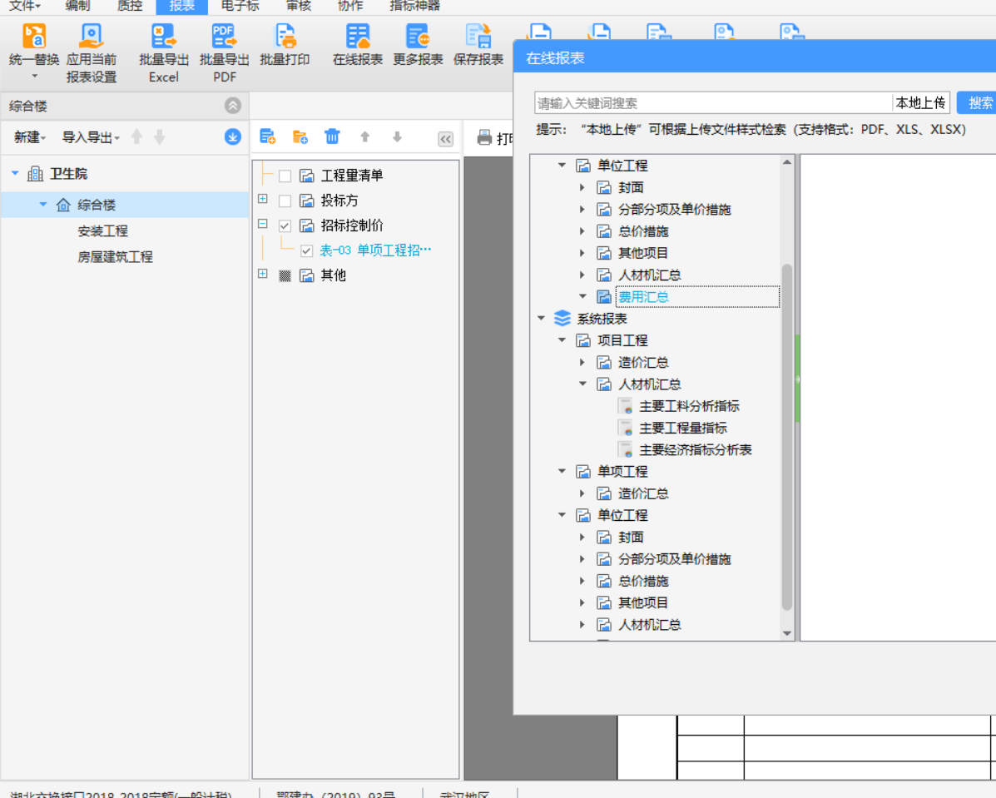Screen dimensions: 996x798
Task: Uncheck the 招标控制价 checkbox
Action: pyautogui.click(x=285, y=226)
